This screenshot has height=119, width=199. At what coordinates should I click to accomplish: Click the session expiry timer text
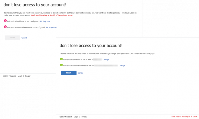pyautogui.click(x=184, y=117)
